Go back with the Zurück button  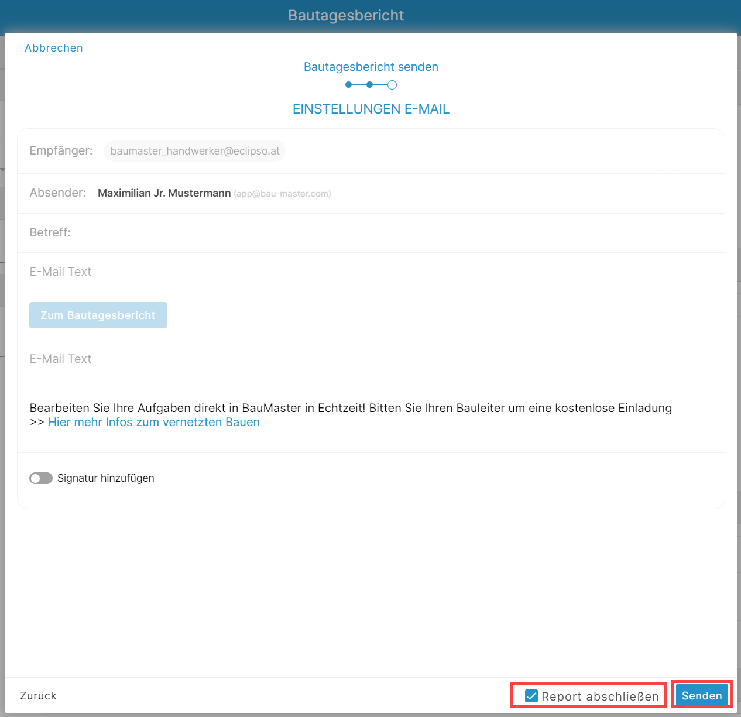click(x=38, y=695)
